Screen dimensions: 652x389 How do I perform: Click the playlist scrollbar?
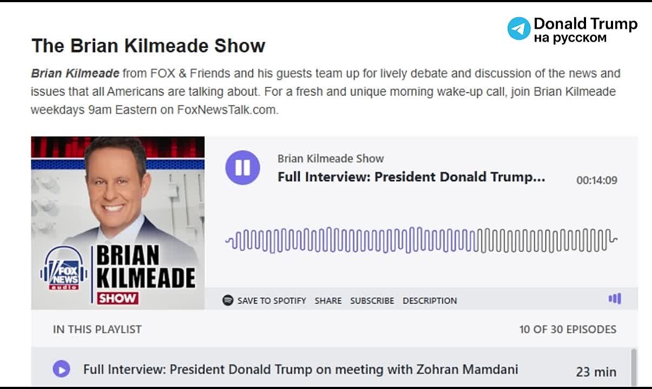[x=634, y=367]
